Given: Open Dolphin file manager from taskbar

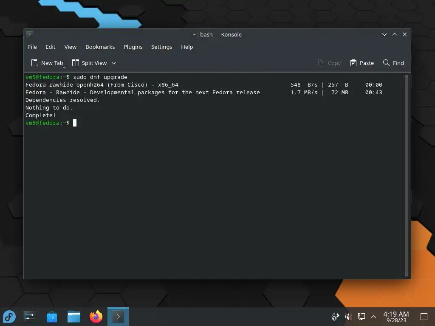Looking at the screenshot, I should pos(74,317).
